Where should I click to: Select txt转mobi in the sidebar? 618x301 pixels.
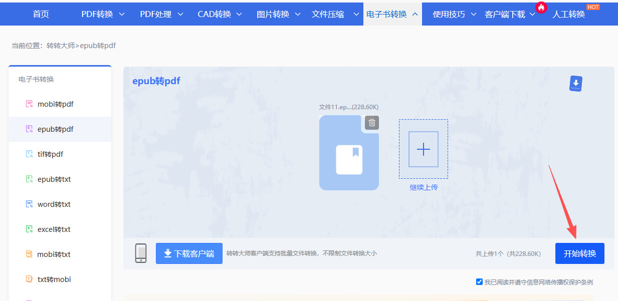(60, 279)
